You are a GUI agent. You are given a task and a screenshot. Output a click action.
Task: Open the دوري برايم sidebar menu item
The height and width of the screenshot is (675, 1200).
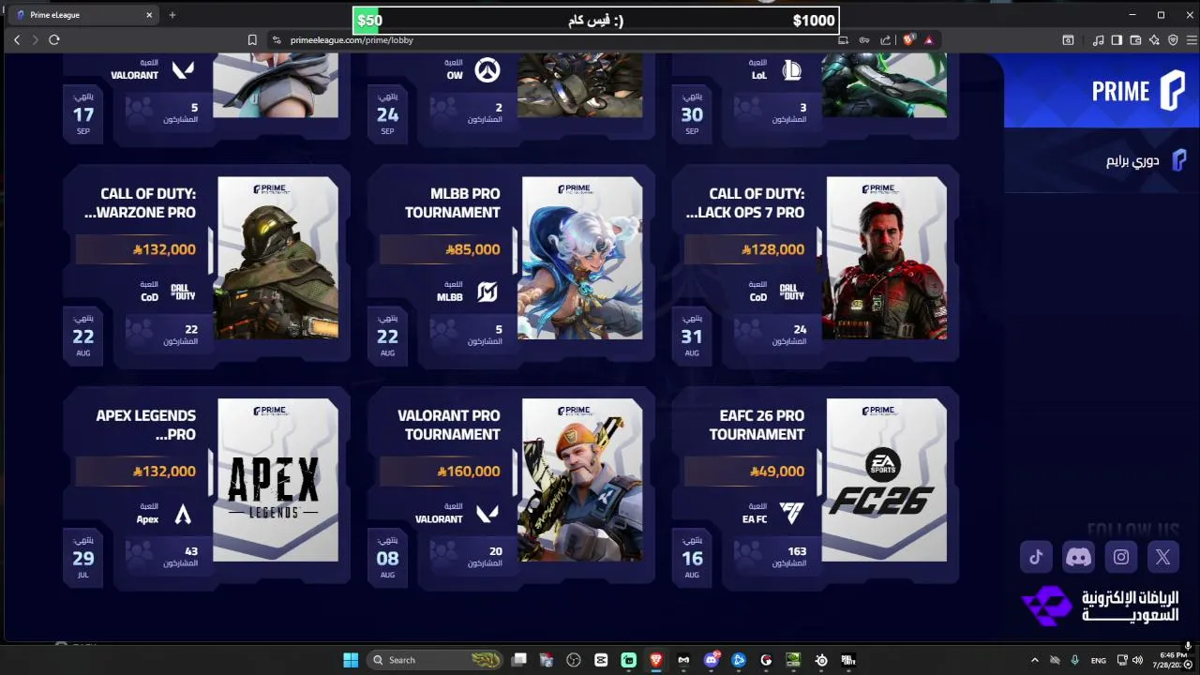(x=1146, y=160)
